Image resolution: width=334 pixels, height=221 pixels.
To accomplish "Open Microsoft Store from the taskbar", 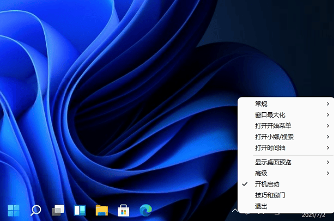I will point(124,210).
